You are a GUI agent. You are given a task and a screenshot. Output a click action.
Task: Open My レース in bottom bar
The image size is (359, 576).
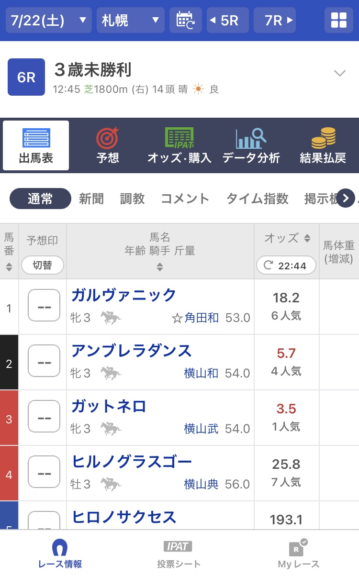click(298, 553)
